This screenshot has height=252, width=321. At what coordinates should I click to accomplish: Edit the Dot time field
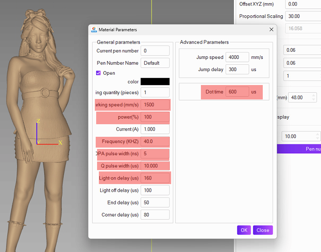[237, 92]
